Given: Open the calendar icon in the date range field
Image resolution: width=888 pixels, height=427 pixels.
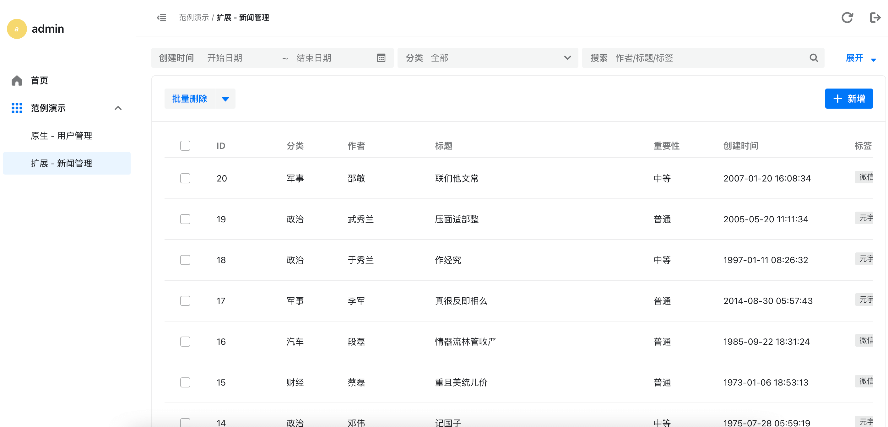Looking at the screenshot, I should [x=381, y=58].
